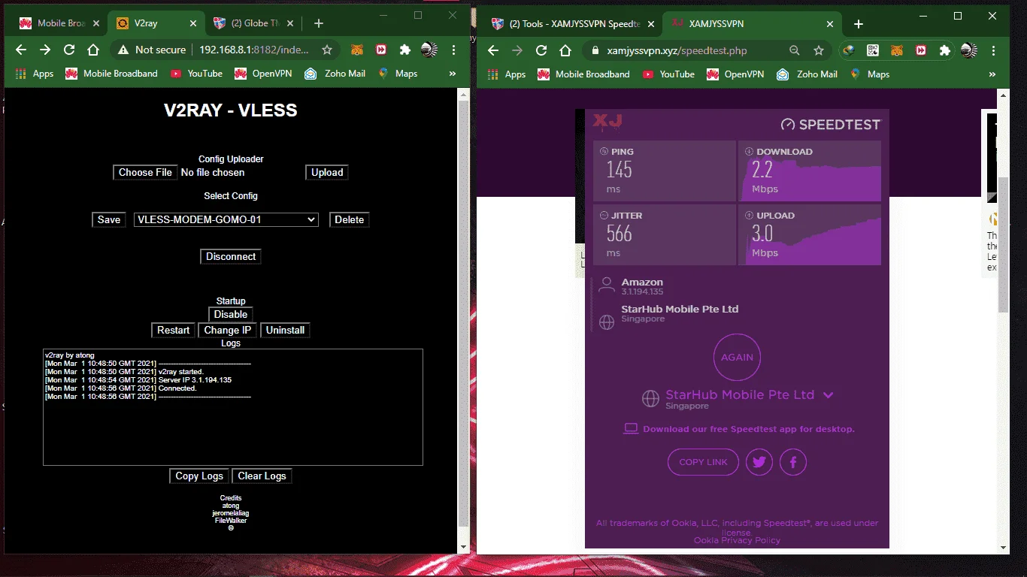Go back in speedtest browser window
This screenshot has height=577, width=1027.
point(493,50)
